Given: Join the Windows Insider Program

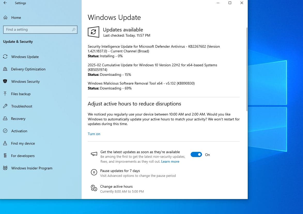Looking at the screenshot, I should (x=32, y=168).
